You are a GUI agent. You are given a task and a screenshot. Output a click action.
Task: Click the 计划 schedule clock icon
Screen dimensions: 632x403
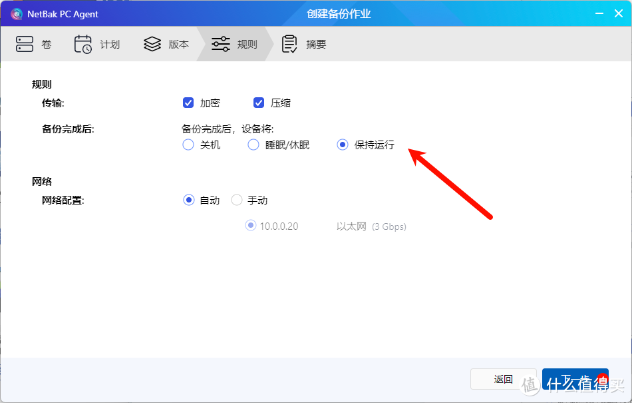coord(82,43)
